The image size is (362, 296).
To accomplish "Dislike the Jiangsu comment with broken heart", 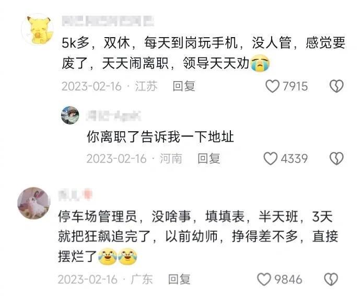I will pyautogui.click(x=336, y=86).
